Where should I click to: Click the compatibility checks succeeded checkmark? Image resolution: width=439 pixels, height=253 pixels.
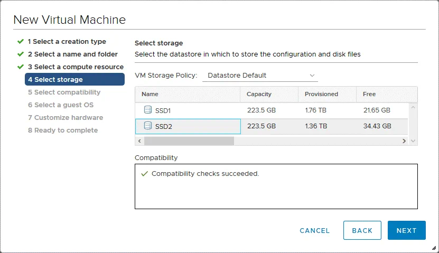[x=144, y=174]
